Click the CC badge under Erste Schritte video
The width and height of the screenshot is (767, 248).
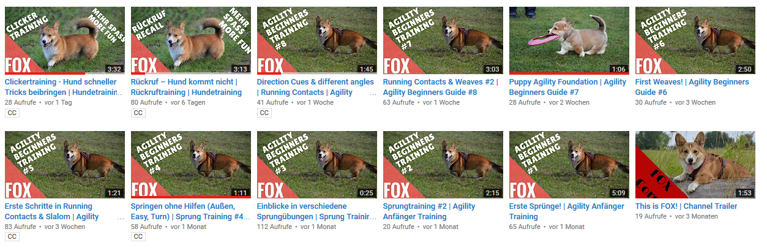[12, 237]
